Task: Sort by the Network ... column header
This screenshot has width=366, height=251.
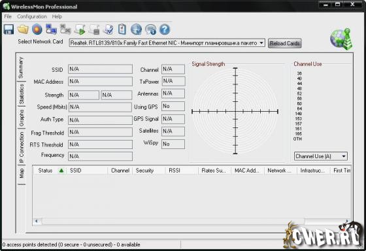Action: [x=280, y=171]
